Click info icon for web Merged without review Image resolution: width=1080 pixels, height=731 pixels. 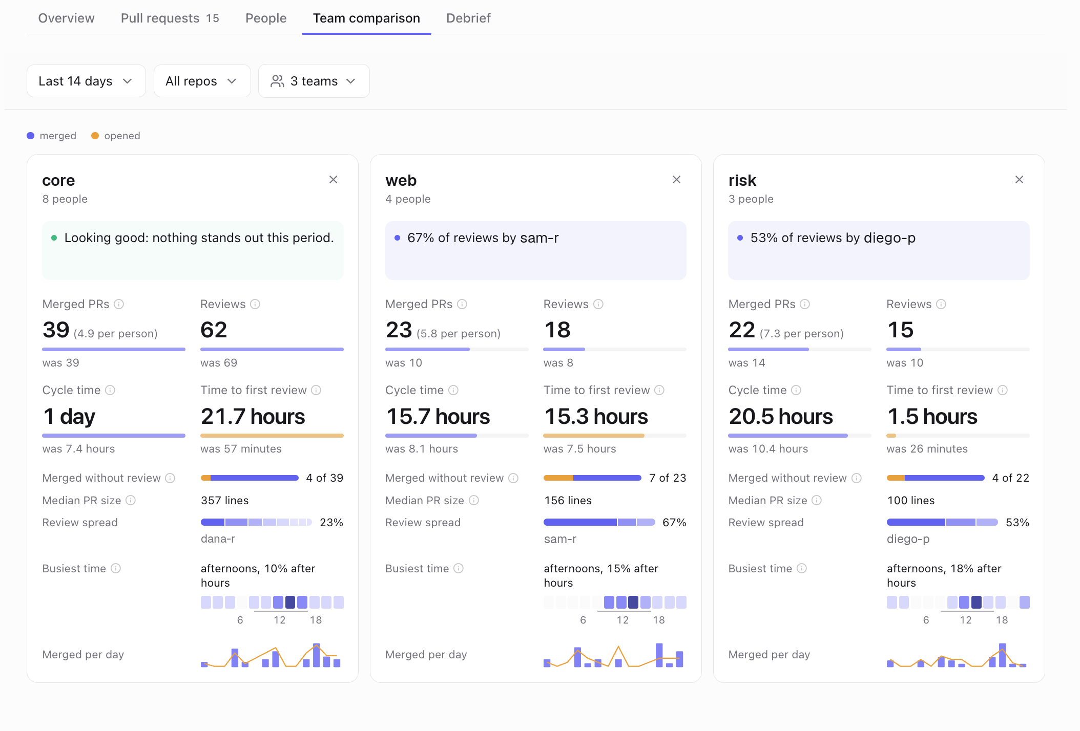point(513,478)
